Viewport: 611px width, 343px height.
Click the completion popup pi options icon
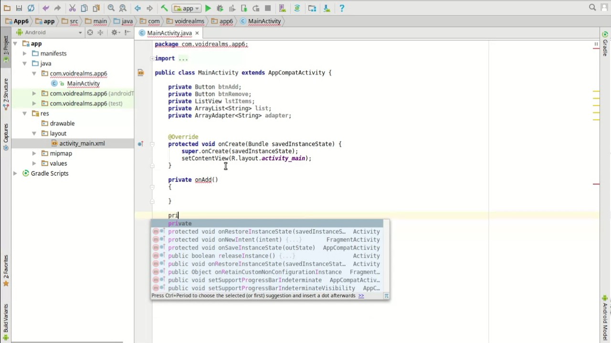pyautogui.click(x=386, y=296)
